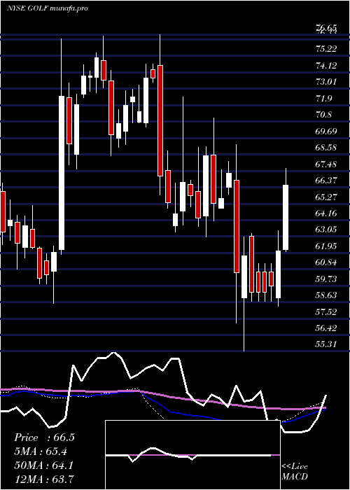Image resolution: width=350 pixels, height=490 pixels.
Task: Click the 71.9 price axis label
Action: [323, 99]
